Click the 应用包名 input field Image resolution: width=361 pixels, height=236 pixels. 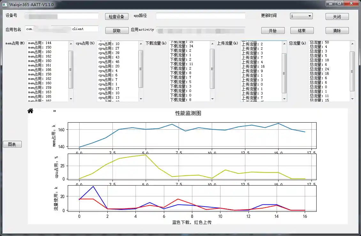(62, 29)
